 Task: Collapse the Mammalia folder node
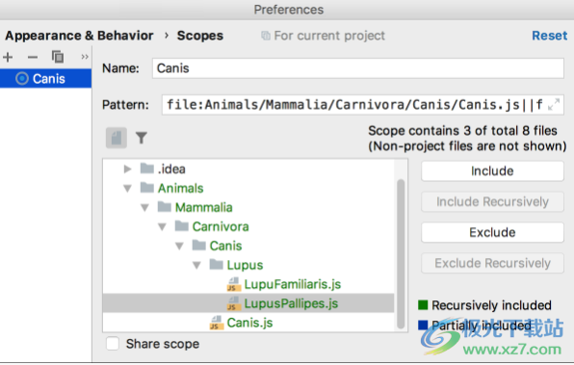144,208
